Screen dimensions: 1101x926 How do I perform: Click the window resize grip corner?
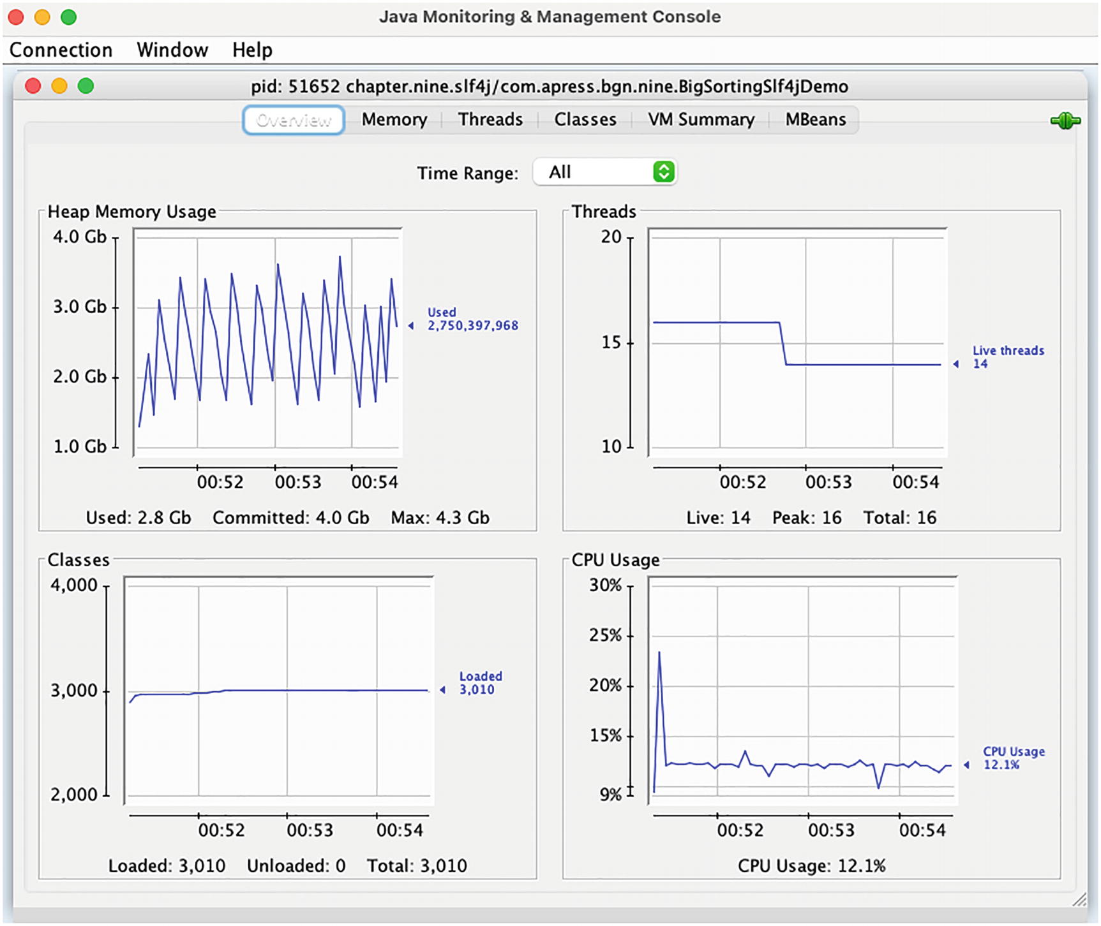(1079, 900)
